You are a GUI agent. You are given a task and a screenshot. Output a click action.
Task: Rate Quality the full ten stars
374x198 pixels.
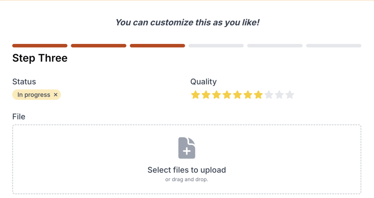[290, 95]
